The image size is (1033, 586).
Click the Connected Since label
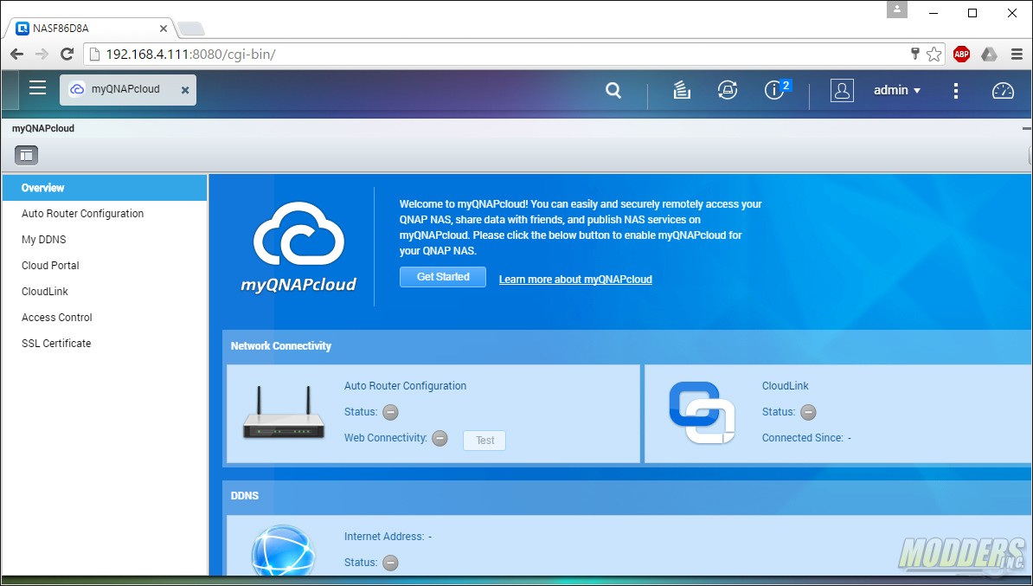point(802,438)
